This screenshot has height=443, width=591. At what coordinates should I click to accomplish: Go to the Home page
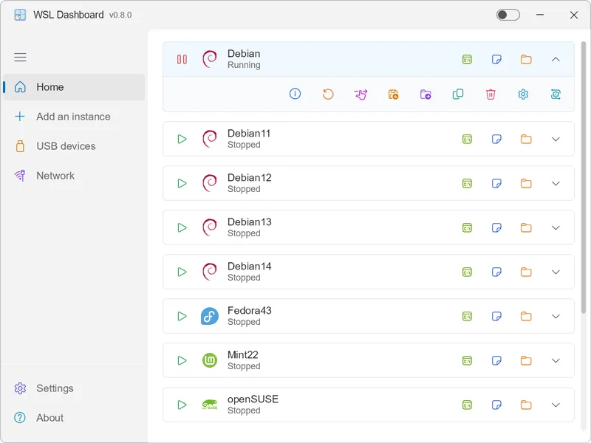(x=74, y=87)
